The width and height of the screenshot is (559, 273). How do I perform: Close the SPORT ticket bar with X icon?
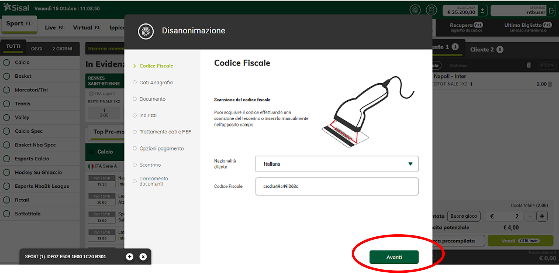click(x=143, y=256)
